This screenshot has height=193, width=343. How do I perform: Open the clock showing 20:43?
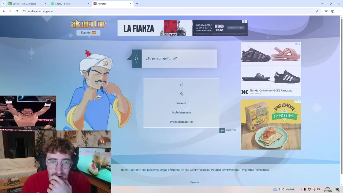(x=328, y=189)
